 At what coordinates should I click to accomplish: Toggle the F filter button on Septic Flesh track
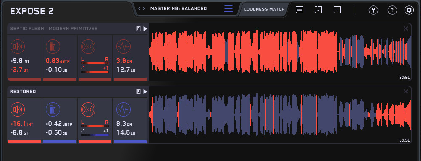click(x=139, y=29)
